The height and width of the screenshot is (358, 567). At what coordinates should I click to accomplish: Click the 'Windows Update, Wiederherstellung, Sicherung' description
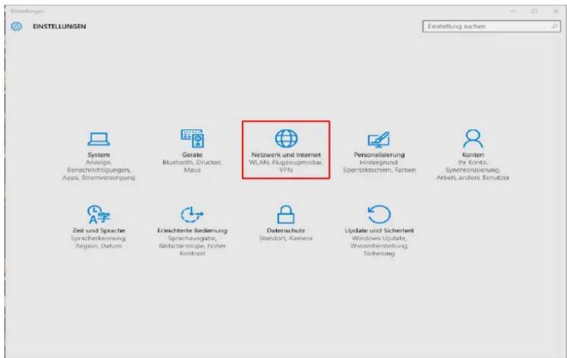(379, 246)
